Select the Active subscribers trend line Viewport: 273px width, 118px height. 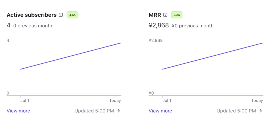click(x=71, y=56)
